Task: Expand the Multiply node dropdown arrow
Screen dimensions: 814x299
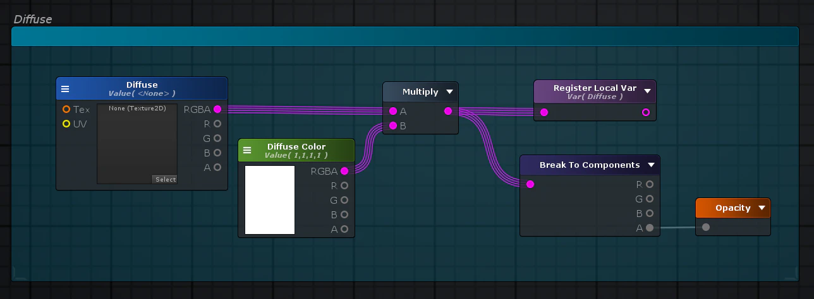Action: click(449, 92)
